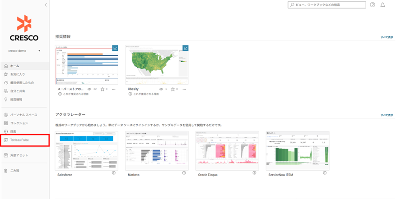Open the Oracle Eloqua accelerator thumbnail

tap(227, 150)
